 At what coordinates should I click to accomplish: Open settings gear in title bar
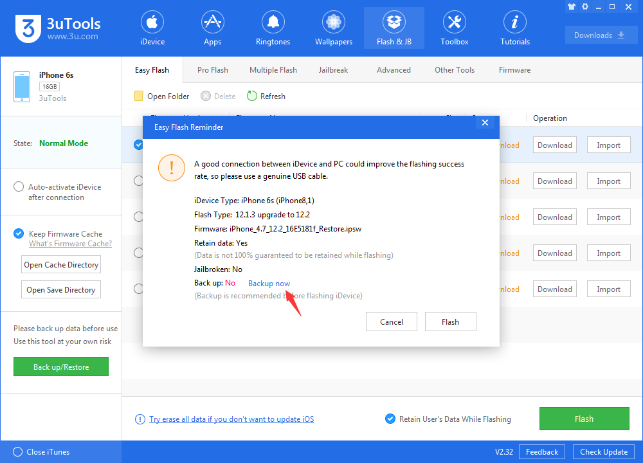[x=585, y=6]
